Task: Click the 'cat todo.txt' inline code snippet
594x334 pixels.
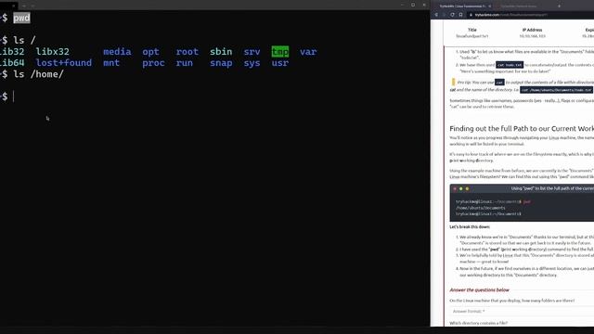Action: [510, 65]
